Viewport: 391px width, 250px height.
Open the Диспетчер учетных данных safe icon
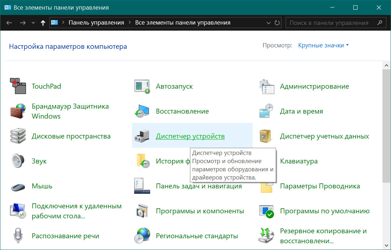(x=266, y=136)
